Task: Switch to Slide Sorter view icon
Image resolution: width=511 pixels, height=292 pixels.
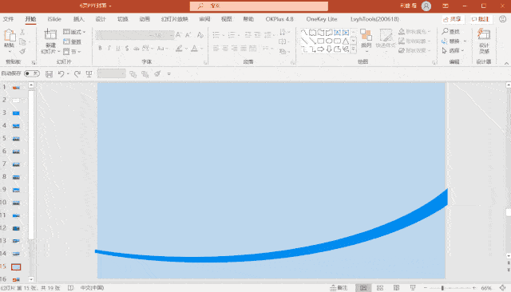Action: 380,288
